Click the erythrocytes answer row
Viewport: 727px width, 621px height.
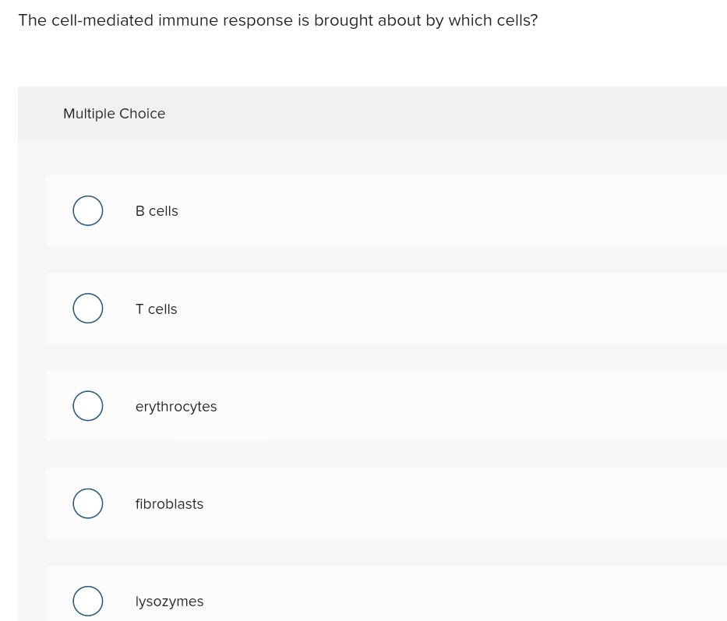(x=390, y=405)
